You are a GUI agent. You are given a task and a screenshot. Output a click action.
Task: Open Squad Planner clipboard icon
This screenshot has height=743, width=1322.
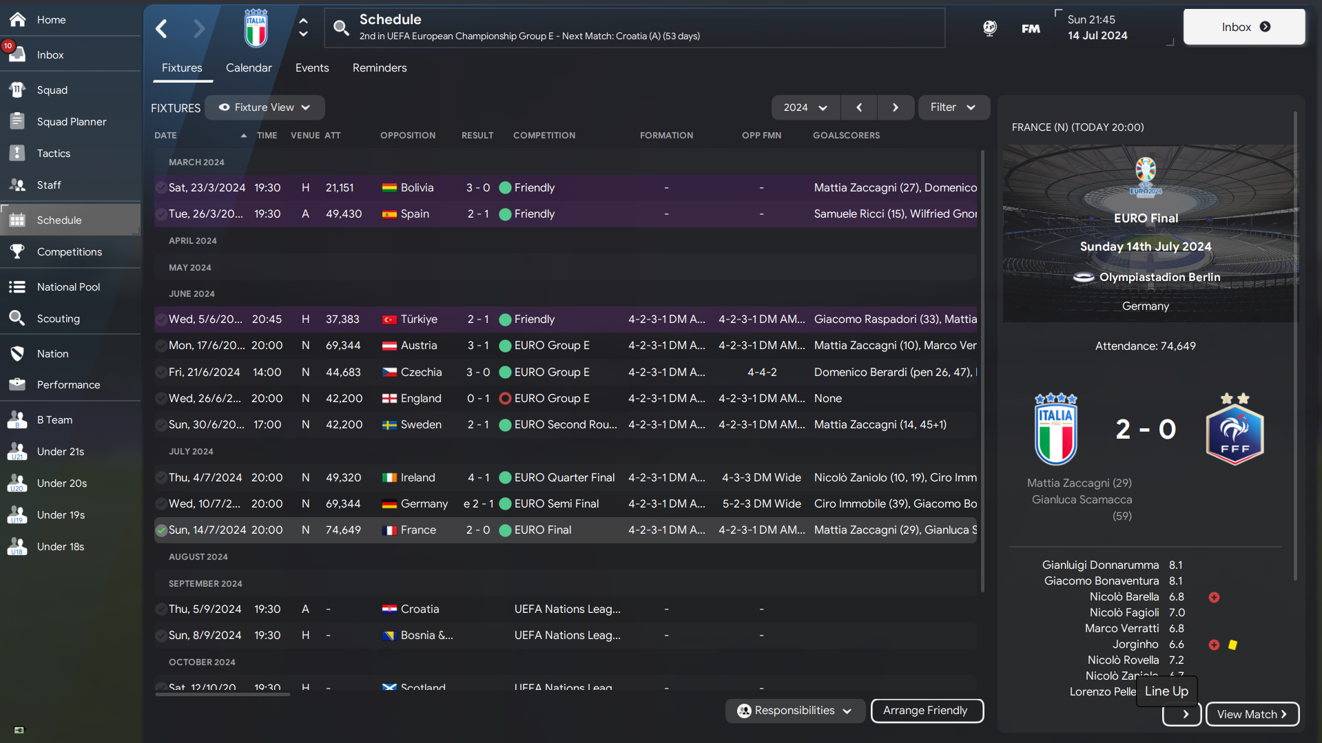(18, 121)
